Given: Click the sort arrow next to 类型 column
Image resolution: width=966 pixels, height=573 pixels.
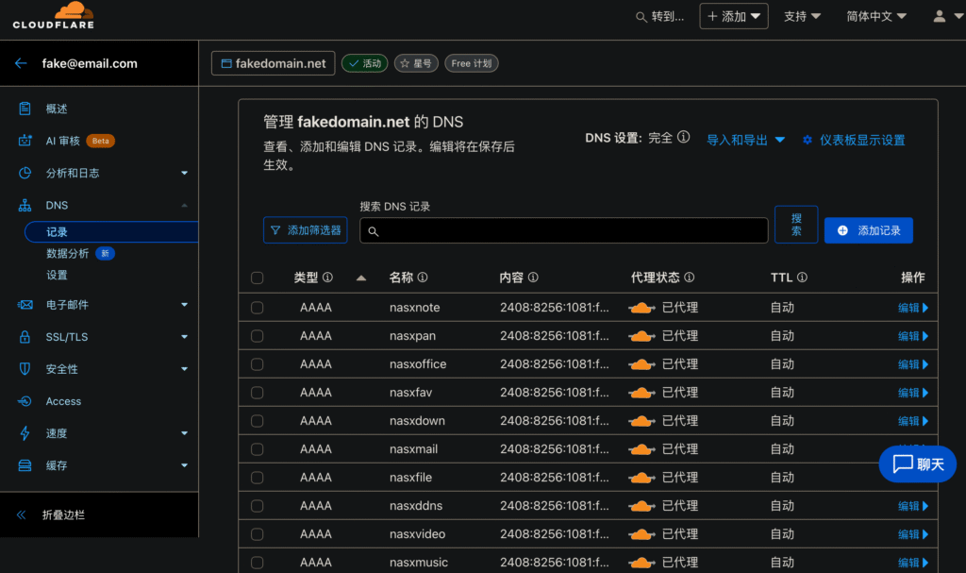Looking at the screenshot, I should (x=360, y=278).
